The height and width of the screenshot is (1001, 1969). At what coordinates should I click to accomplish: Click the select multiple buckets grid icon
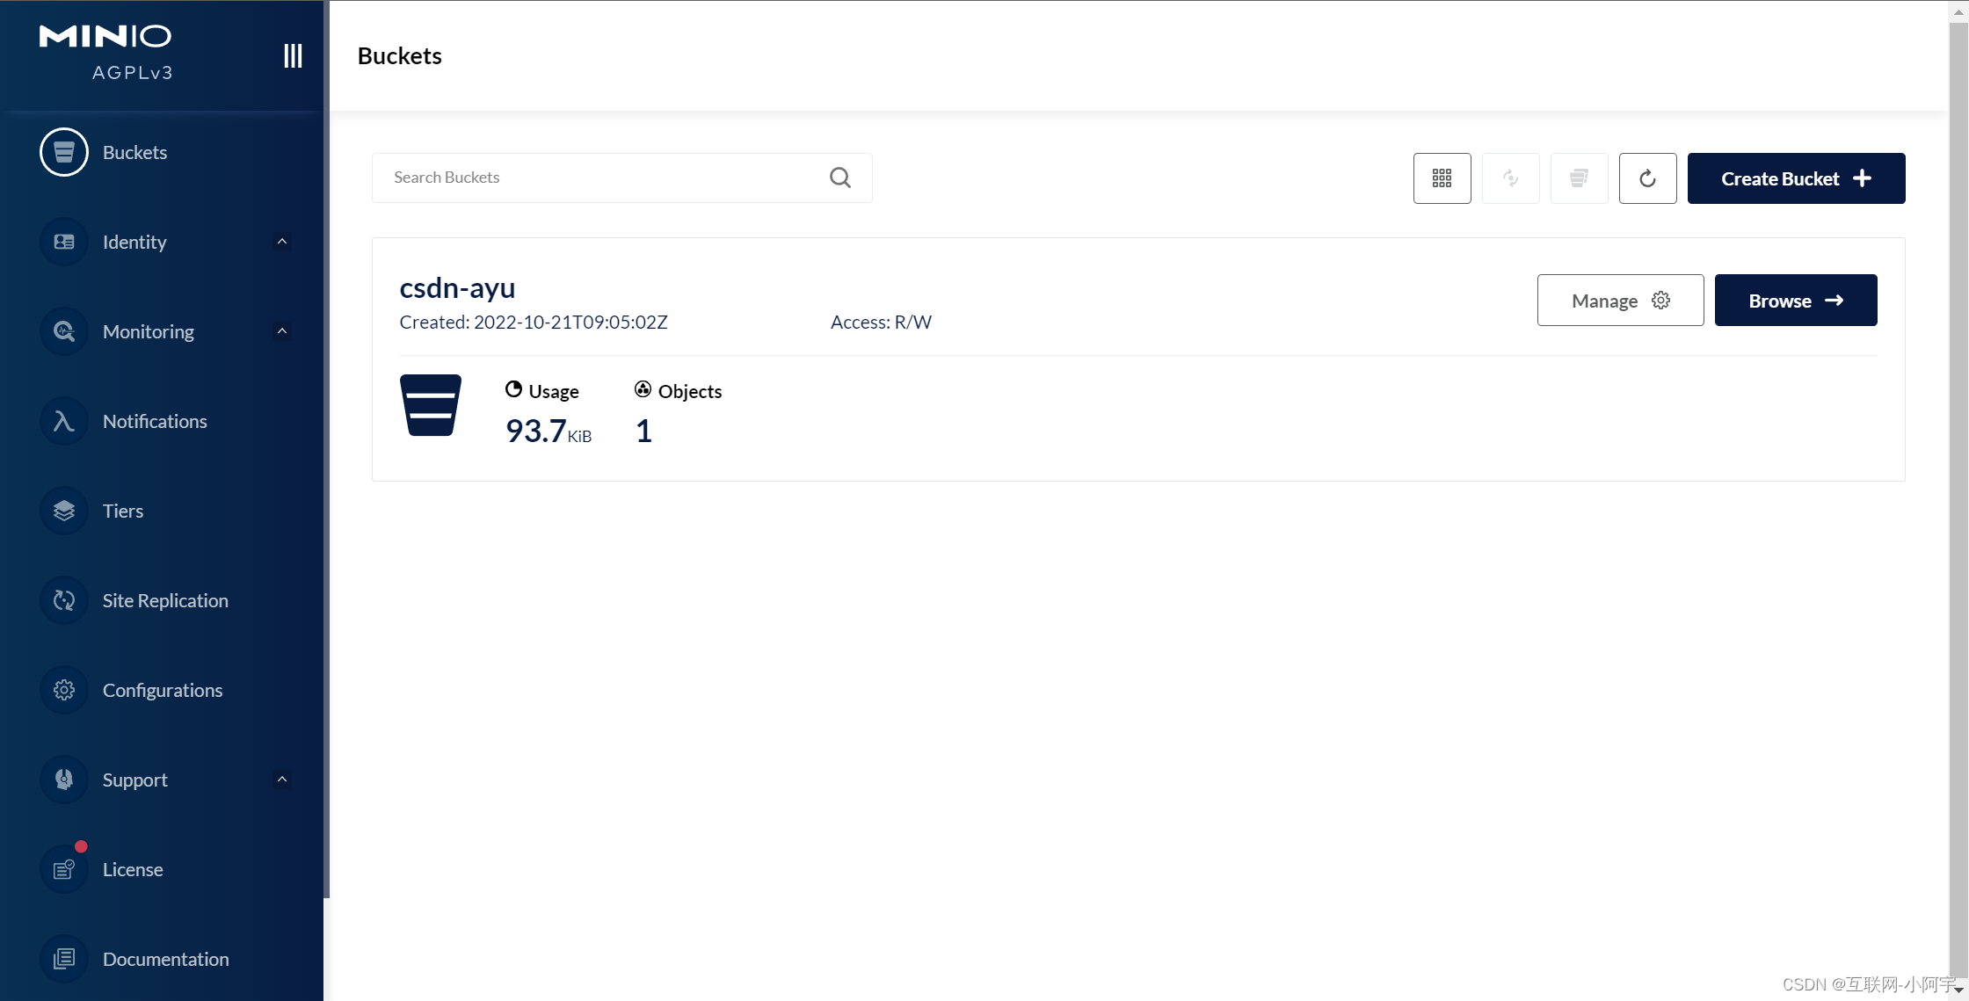(x=1442, y=178)
